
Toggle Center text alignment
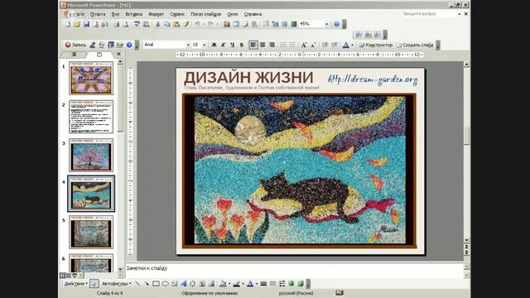pyautogui.click(x=263, y=45)
